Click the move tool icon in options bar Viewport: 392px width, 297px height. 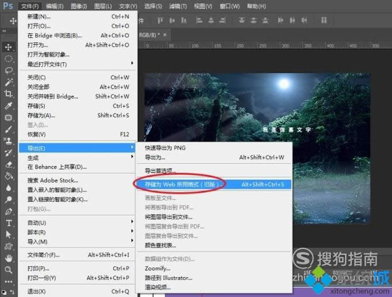[13, 21]
